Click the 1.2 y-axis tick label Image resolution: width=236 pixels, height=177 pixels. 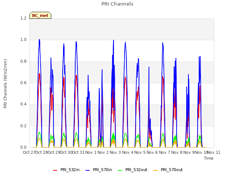[23, 18]
